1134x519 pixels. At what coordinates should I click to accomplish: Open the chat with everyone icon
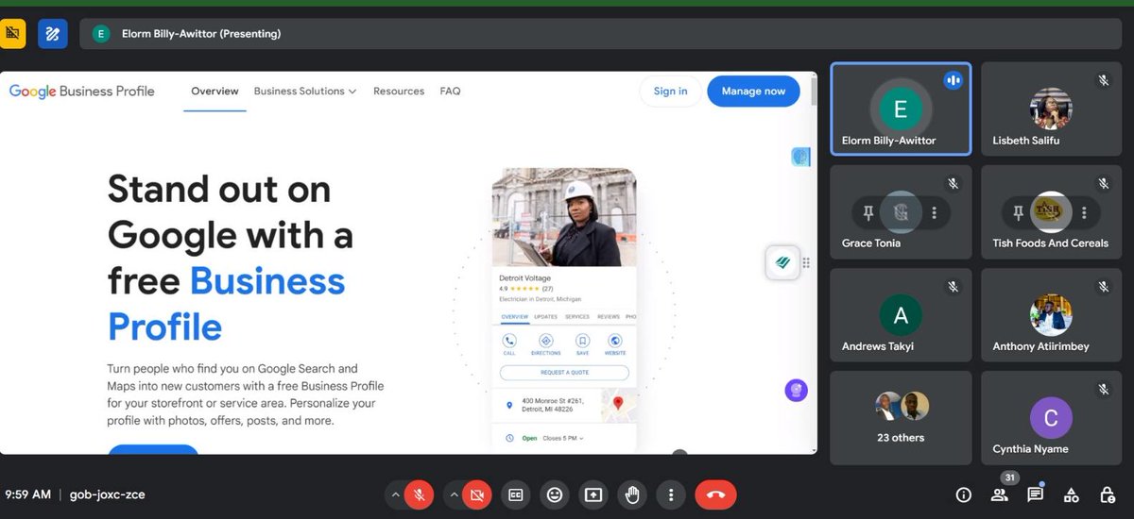coord(1035,494)
